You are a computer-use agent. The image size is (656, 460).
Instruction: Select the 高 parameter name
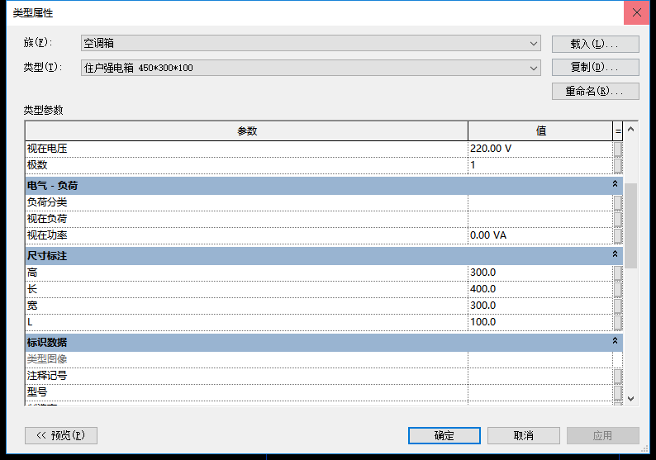[32, 273]
